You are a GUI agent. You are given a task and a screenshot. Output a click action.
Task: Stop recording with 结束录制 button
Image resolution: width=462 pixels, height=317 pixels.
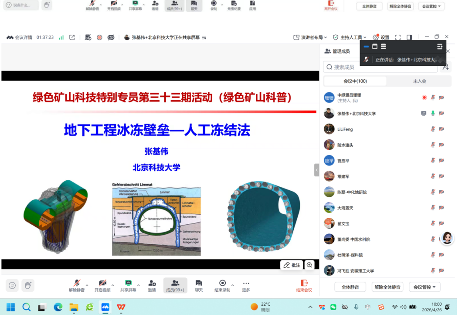pyautogui.click(x=222, y=285)
